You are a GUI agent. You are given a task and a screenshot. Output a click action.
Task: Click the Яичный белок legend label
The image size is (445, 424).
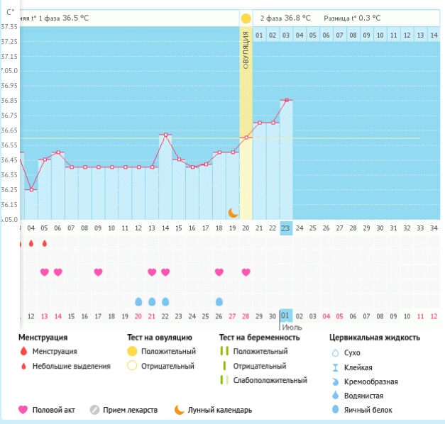(x=370, y=410)
